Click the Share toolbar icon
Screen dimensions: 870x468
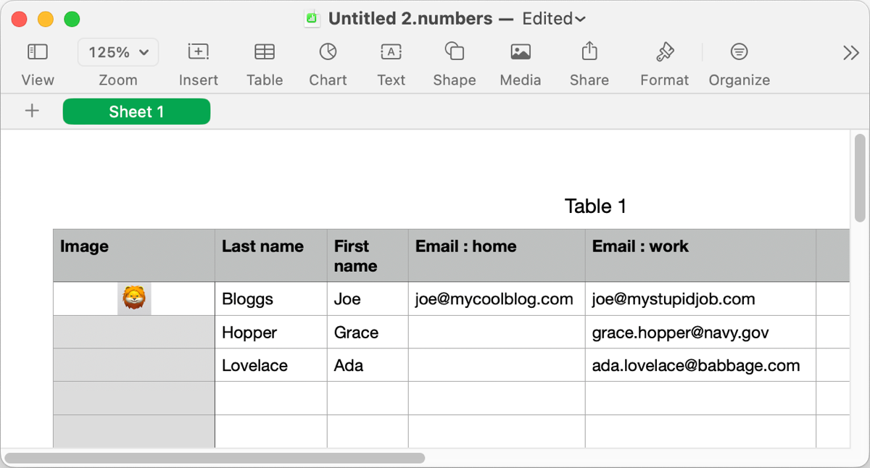point(589,52)
